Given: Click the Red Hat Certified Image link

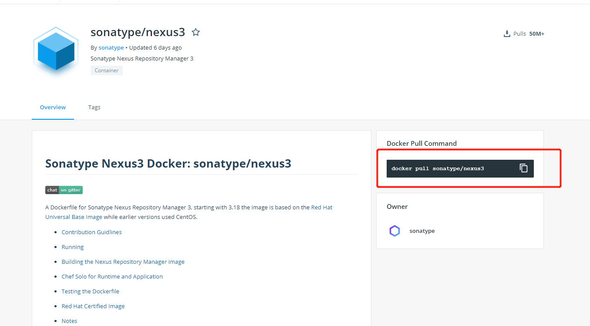Looking at the screenshot, I should point(93,306).
